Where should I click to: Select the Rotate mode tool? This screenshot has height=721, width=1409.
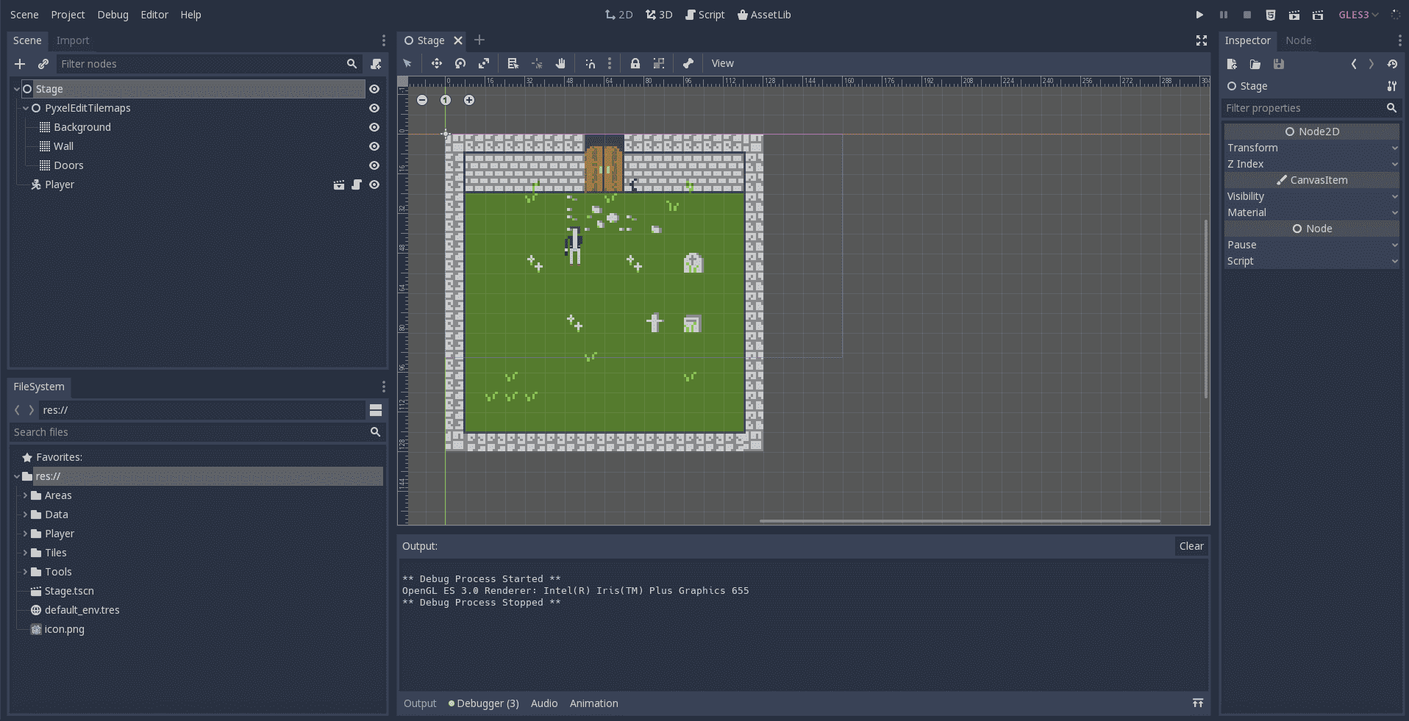point(460,64)
